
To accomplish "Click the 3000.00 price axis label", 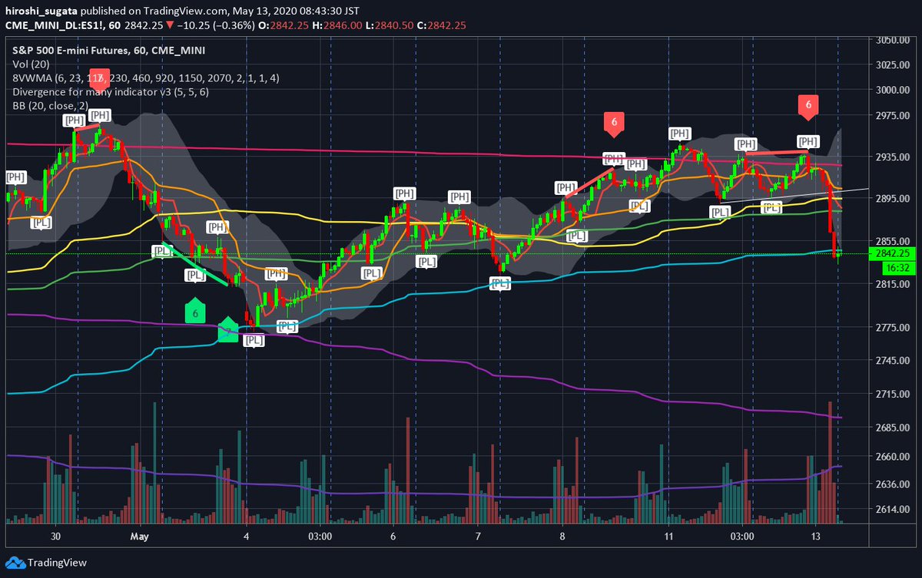I will pos(892,90).
